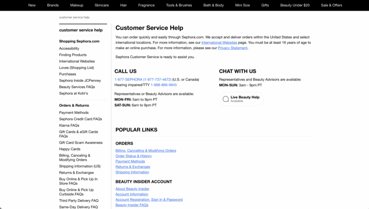The height and width of the screenshot is (209, 369).
Task: Click the Orders & Returns sidebar heading
Action: pos(74,105)
